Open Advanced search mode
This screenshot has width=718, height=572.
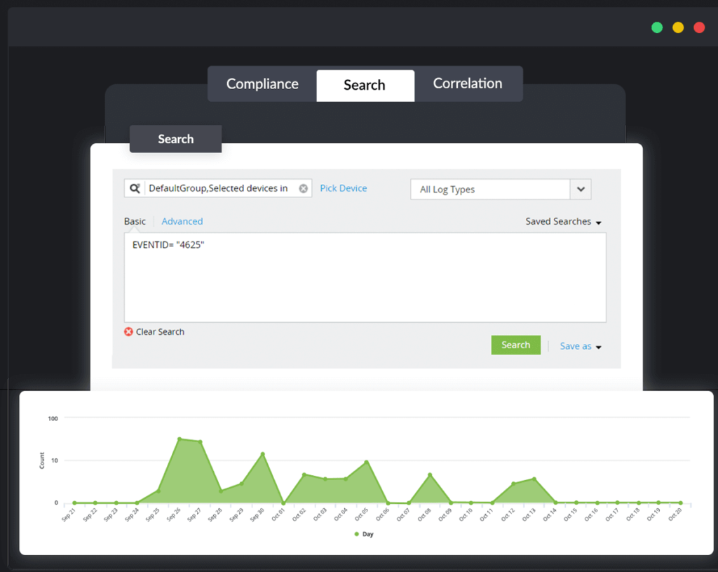[182, 221]
